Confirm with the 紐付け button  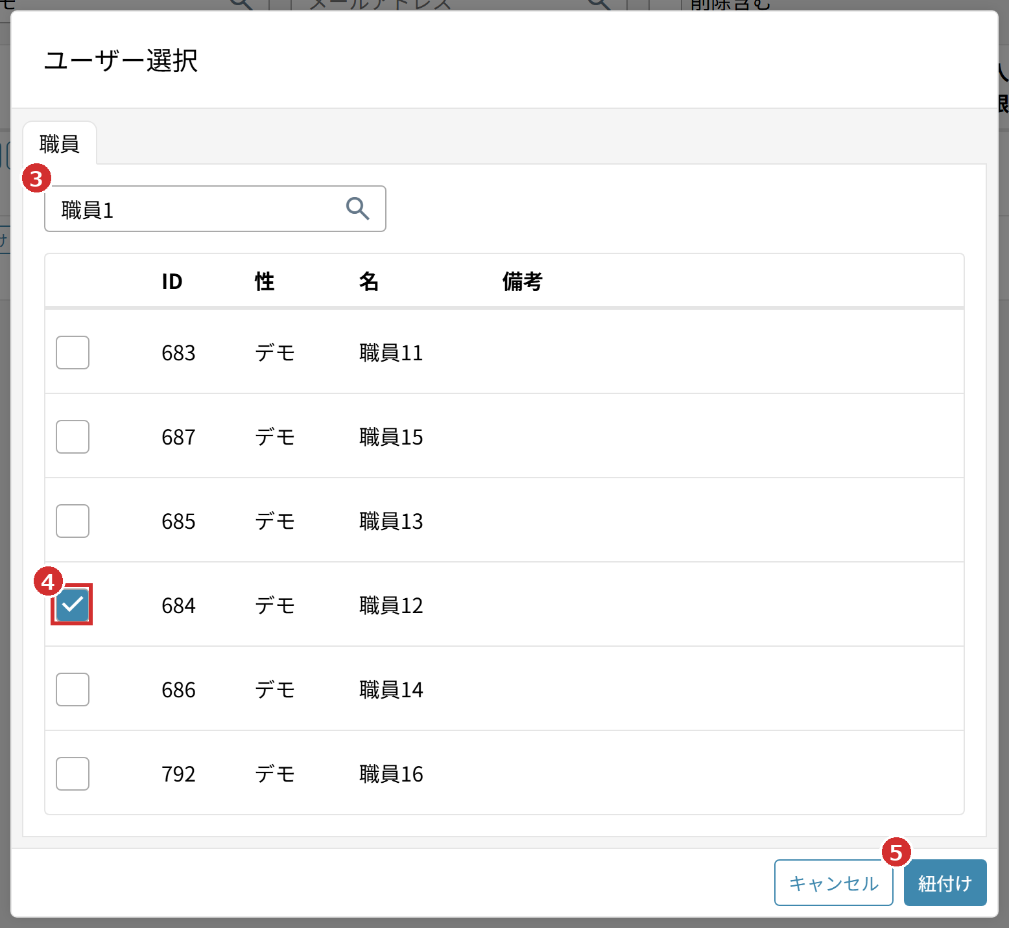point(945,883)
